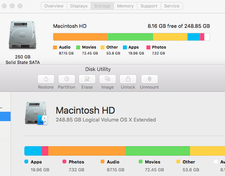Click the yellow Other legend square in the Storage window
Viewport: 225px width, 176px height.
(102, 47)
